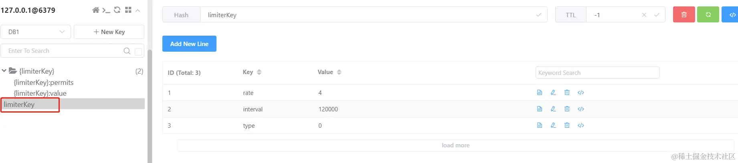This screenshot has width=738, height=163.
Task: Refresh the 127.0.0.1@6379 connection key list
Action: pyautogui.click(x=117, y=10)
